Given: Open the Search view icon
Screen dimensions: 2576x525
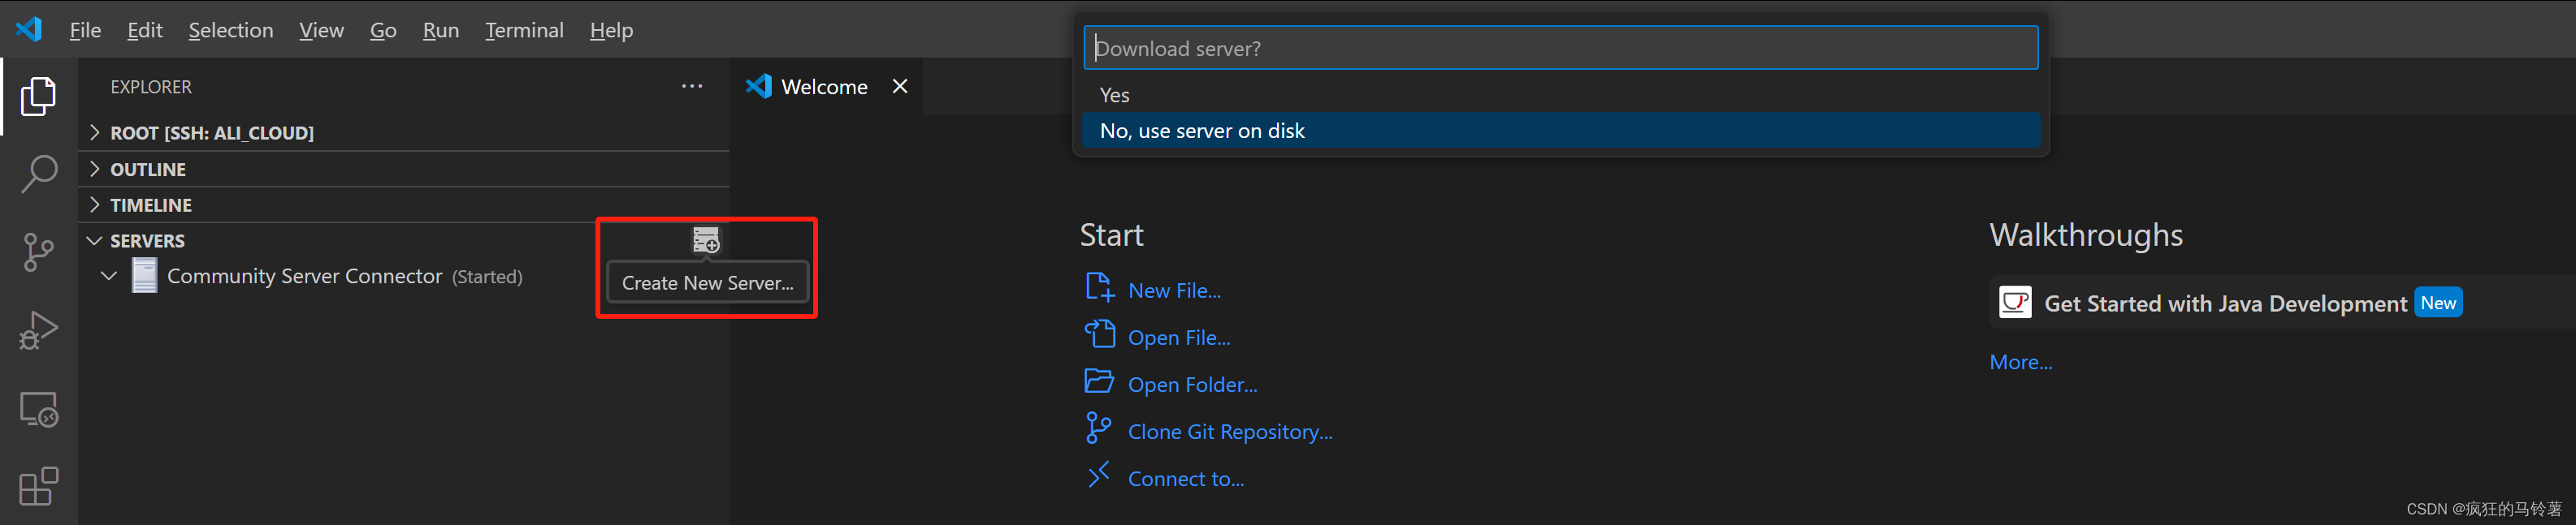Looking at the screenshot, I should pos(38,174).
